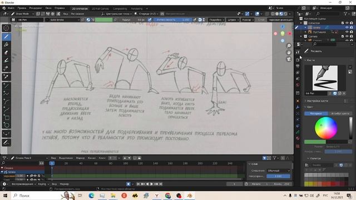The width and height of the screenshot is (356, 200).
Task: Open the Курсор dropdown
Action: pyautogui.click(x=248, y=20)
